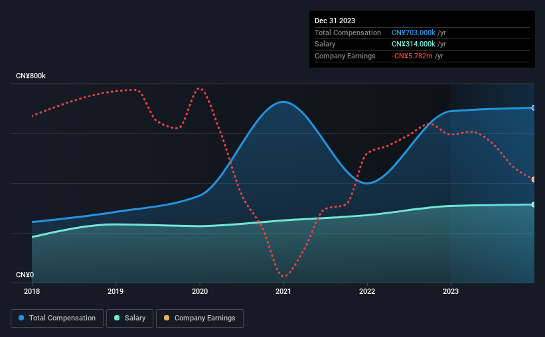Click the orange Company Earnings end-point marker
Image resolution: width=545 pixels, height=337 pixels.
point(534,180)
